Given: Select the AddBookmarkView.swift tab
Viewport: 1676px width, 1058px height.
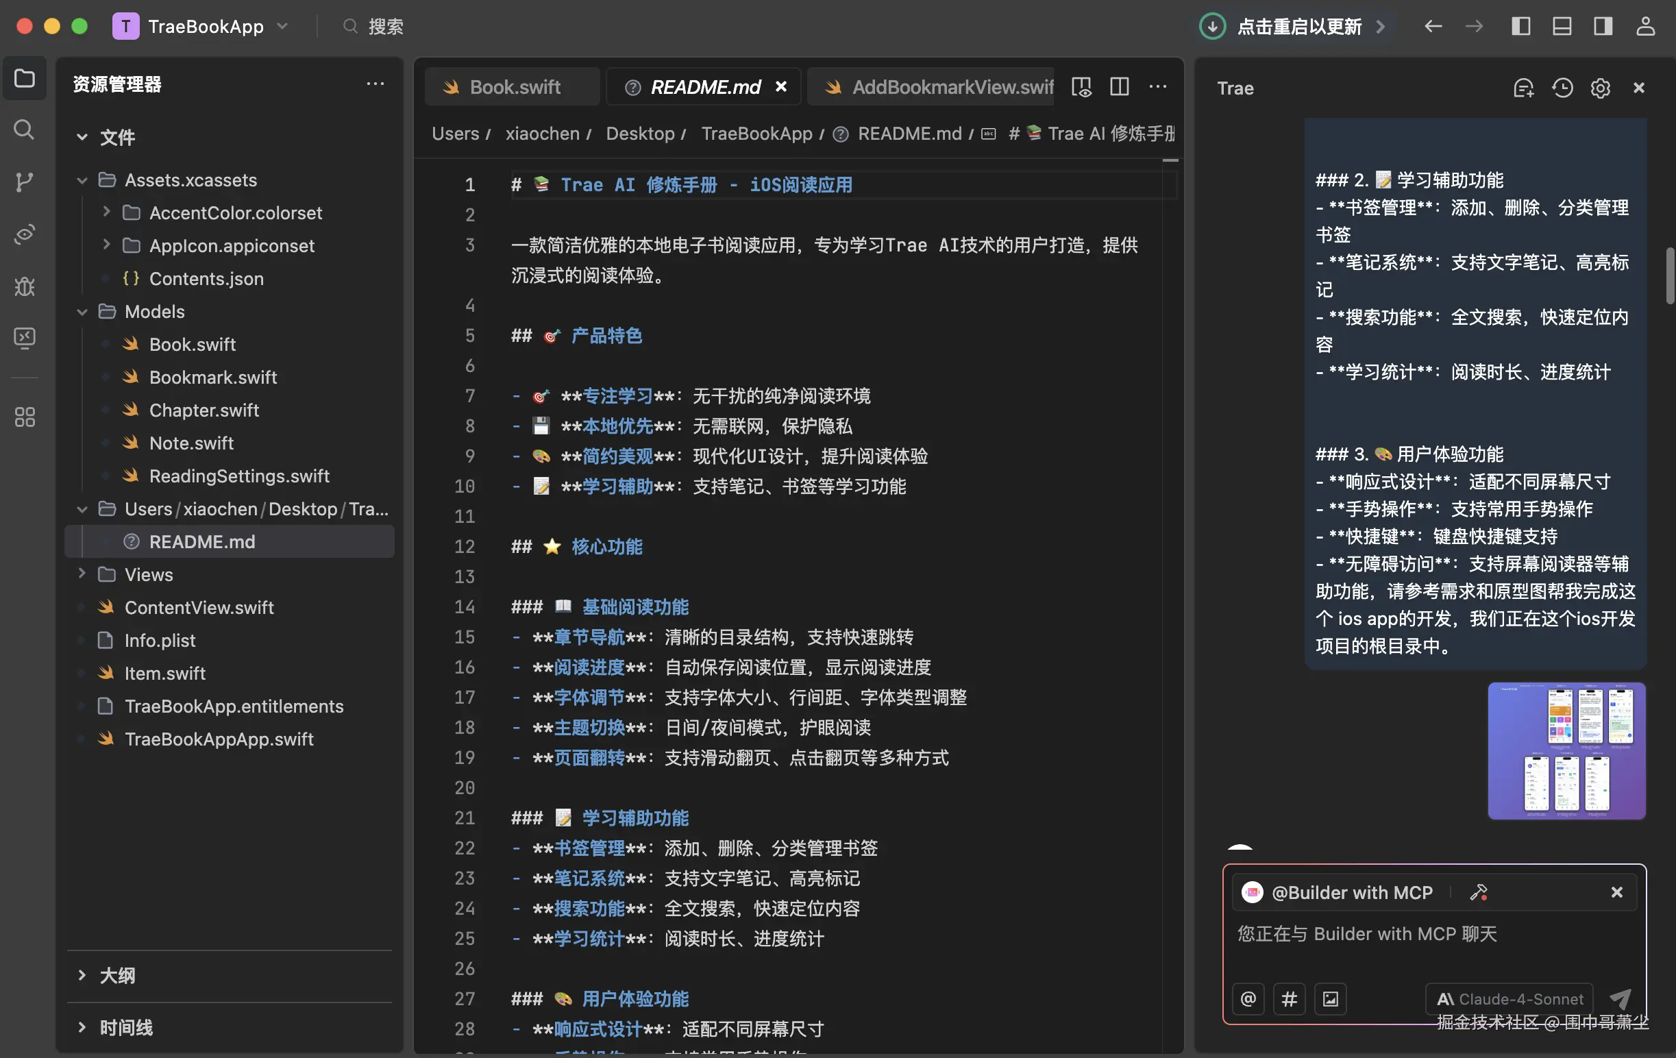Looking at the screenshot, I should point(953,86).
